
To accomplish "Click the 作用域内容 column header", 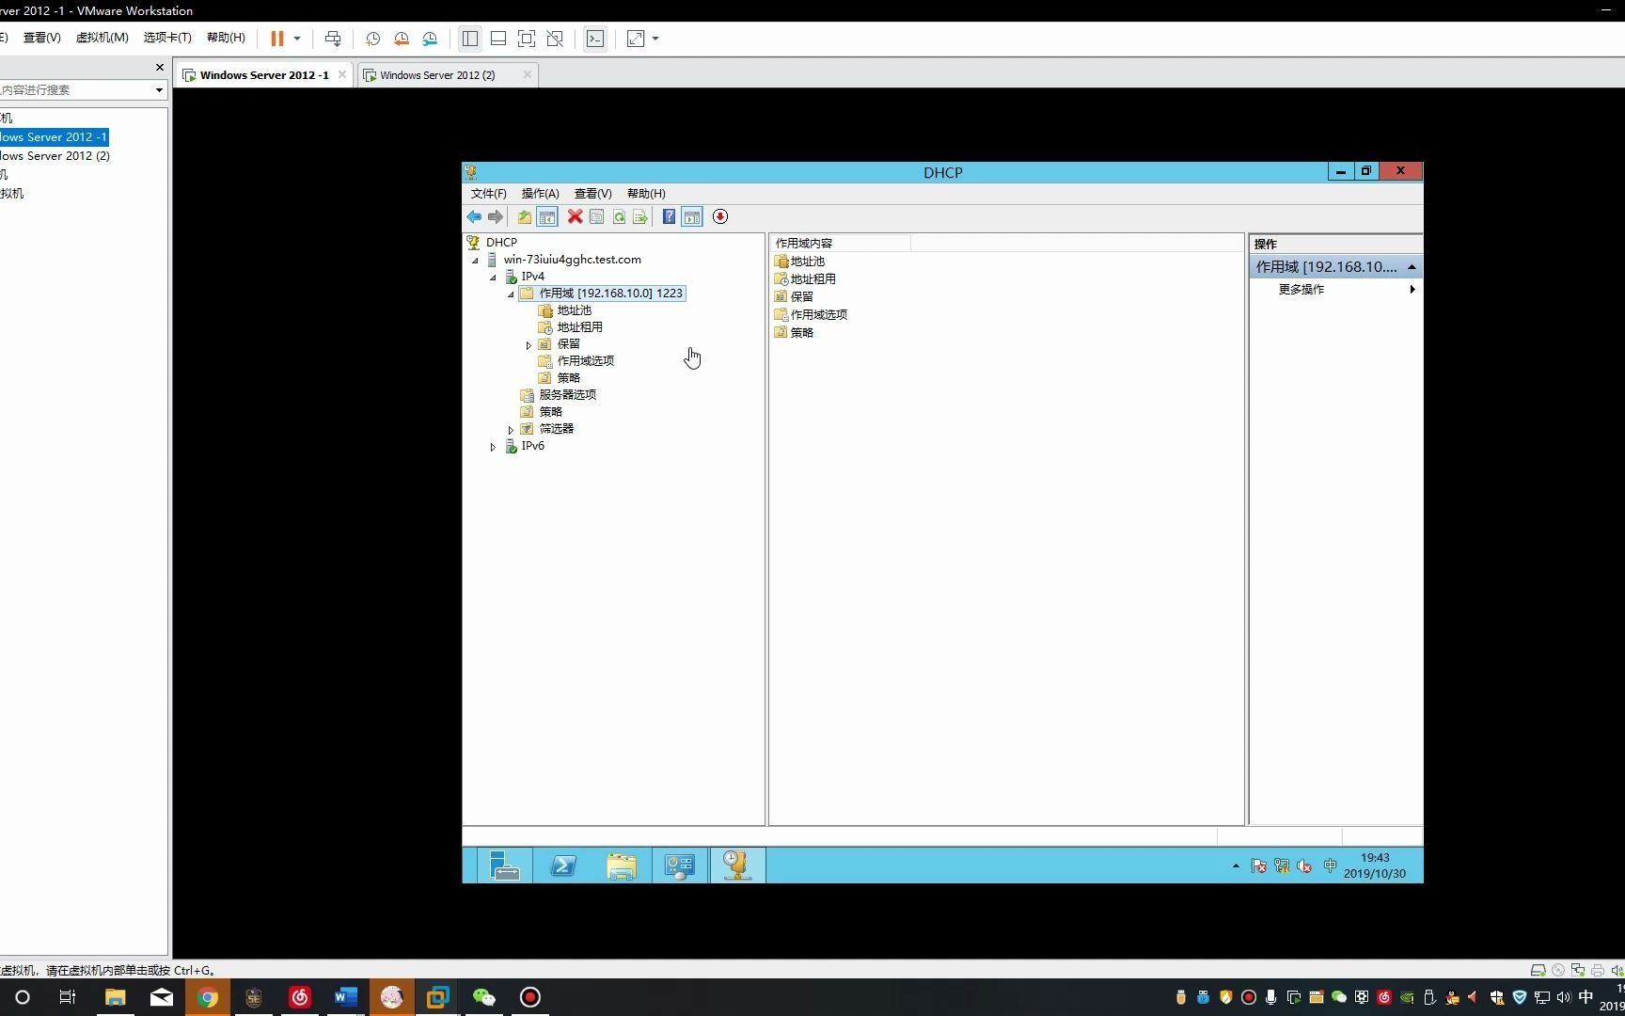I will (840, 244).
